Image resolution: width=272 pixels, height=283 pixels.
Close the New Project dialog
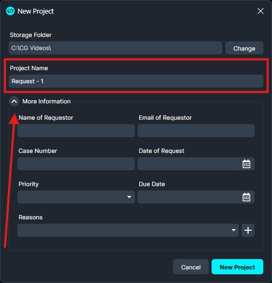pos(261,11)
